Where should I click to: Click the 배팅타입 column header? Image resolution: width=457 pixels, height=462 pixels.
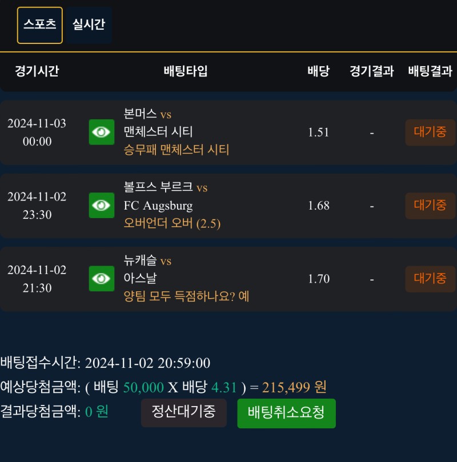point(186,71)
